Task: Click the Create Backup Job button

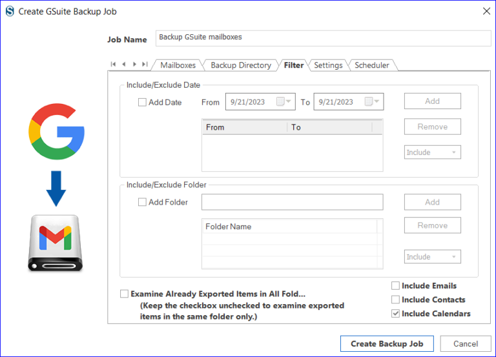Action: tap(387, 343)
